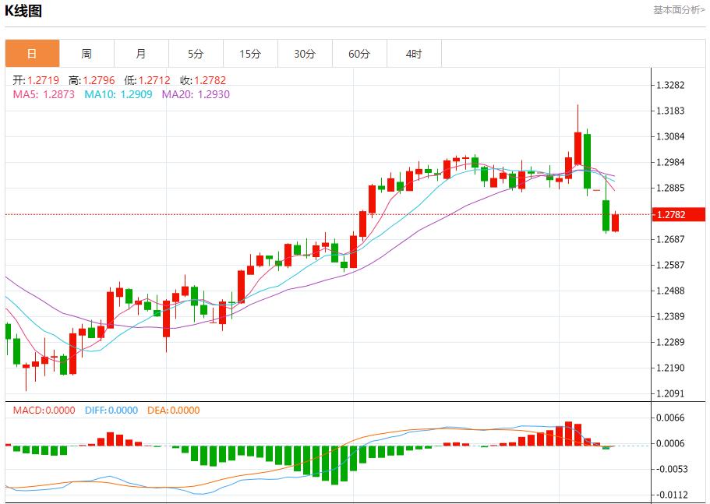Open the 5分 interval tab
The height and width of the screenshot is (504, 710).
[196, 54]
